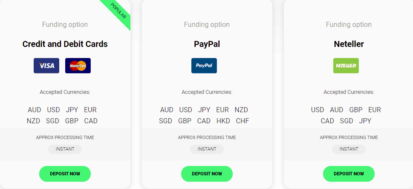Click JPY currency in the Neteller list

coord(365,121)
